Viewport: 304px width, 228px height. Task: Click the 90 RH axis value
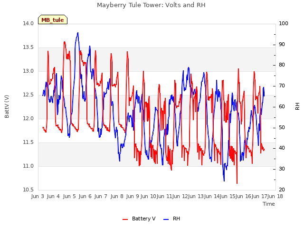pos(282,44)
